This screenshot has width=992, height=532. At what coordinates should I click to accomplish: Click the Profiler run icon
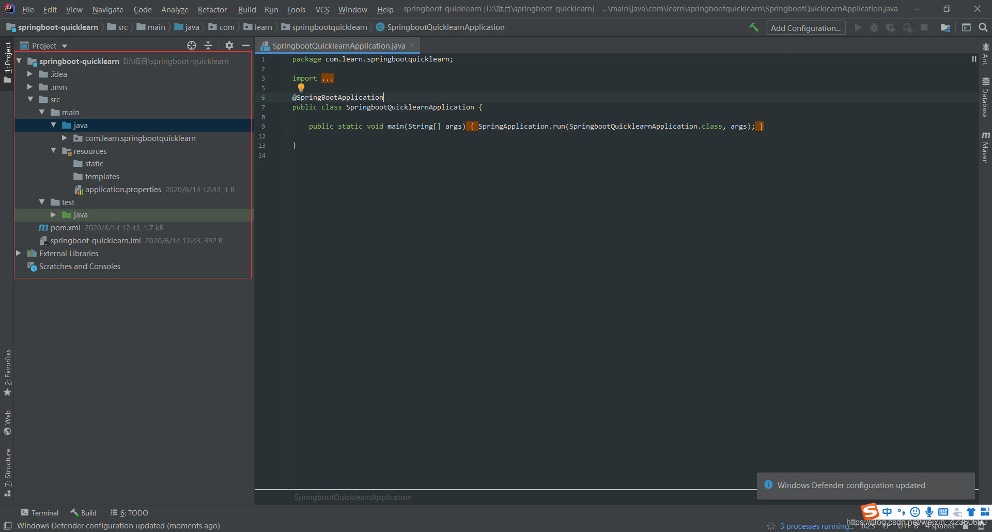tap(908, 27)
